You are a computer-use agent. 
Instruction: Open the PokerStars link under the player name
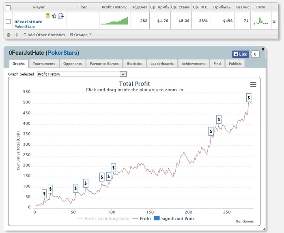25,26
